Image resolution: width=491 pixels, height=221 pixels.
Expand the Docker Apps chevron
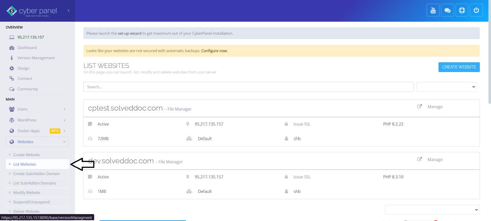point(64,131)
